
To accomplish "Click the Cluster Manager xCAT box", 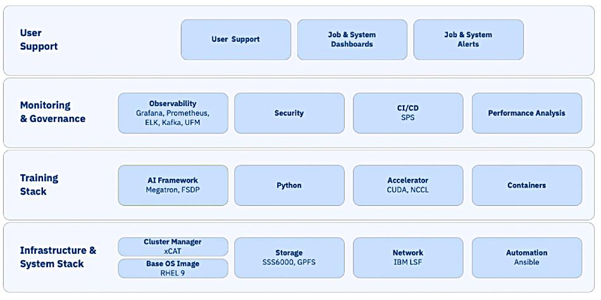I will tap(173, 247).
